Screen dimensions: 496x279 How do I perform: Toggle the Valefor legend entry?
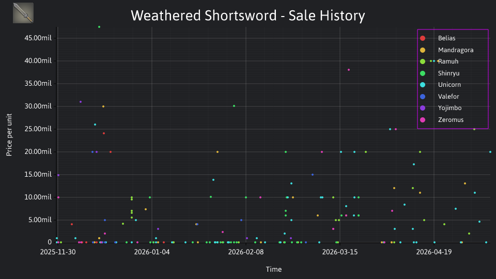(439, 97)
